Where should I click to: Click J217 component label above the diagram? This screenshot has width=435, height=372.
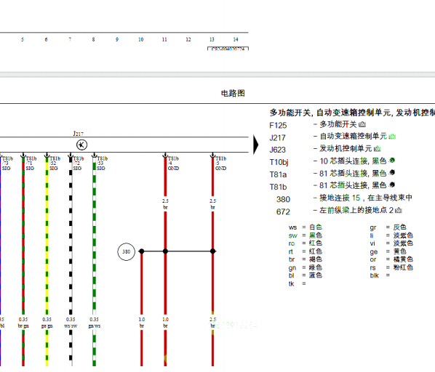pyautogui.click(x=79, y=134)
